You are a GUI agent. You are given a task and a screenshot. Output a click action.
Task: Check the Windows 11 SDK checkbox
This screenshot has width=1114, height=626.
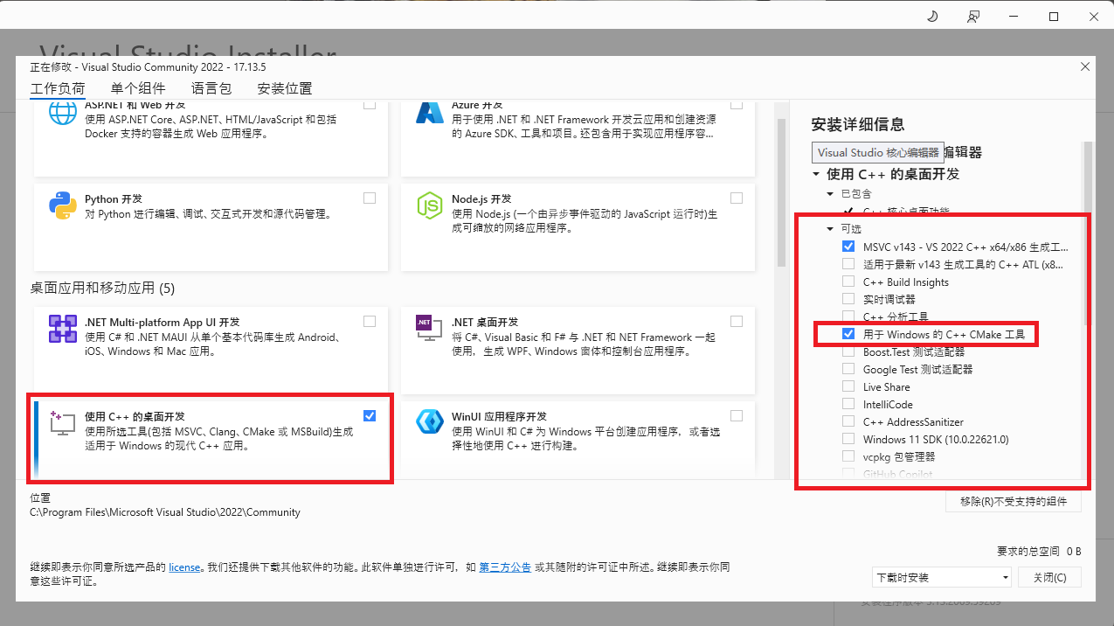[848, 439]
